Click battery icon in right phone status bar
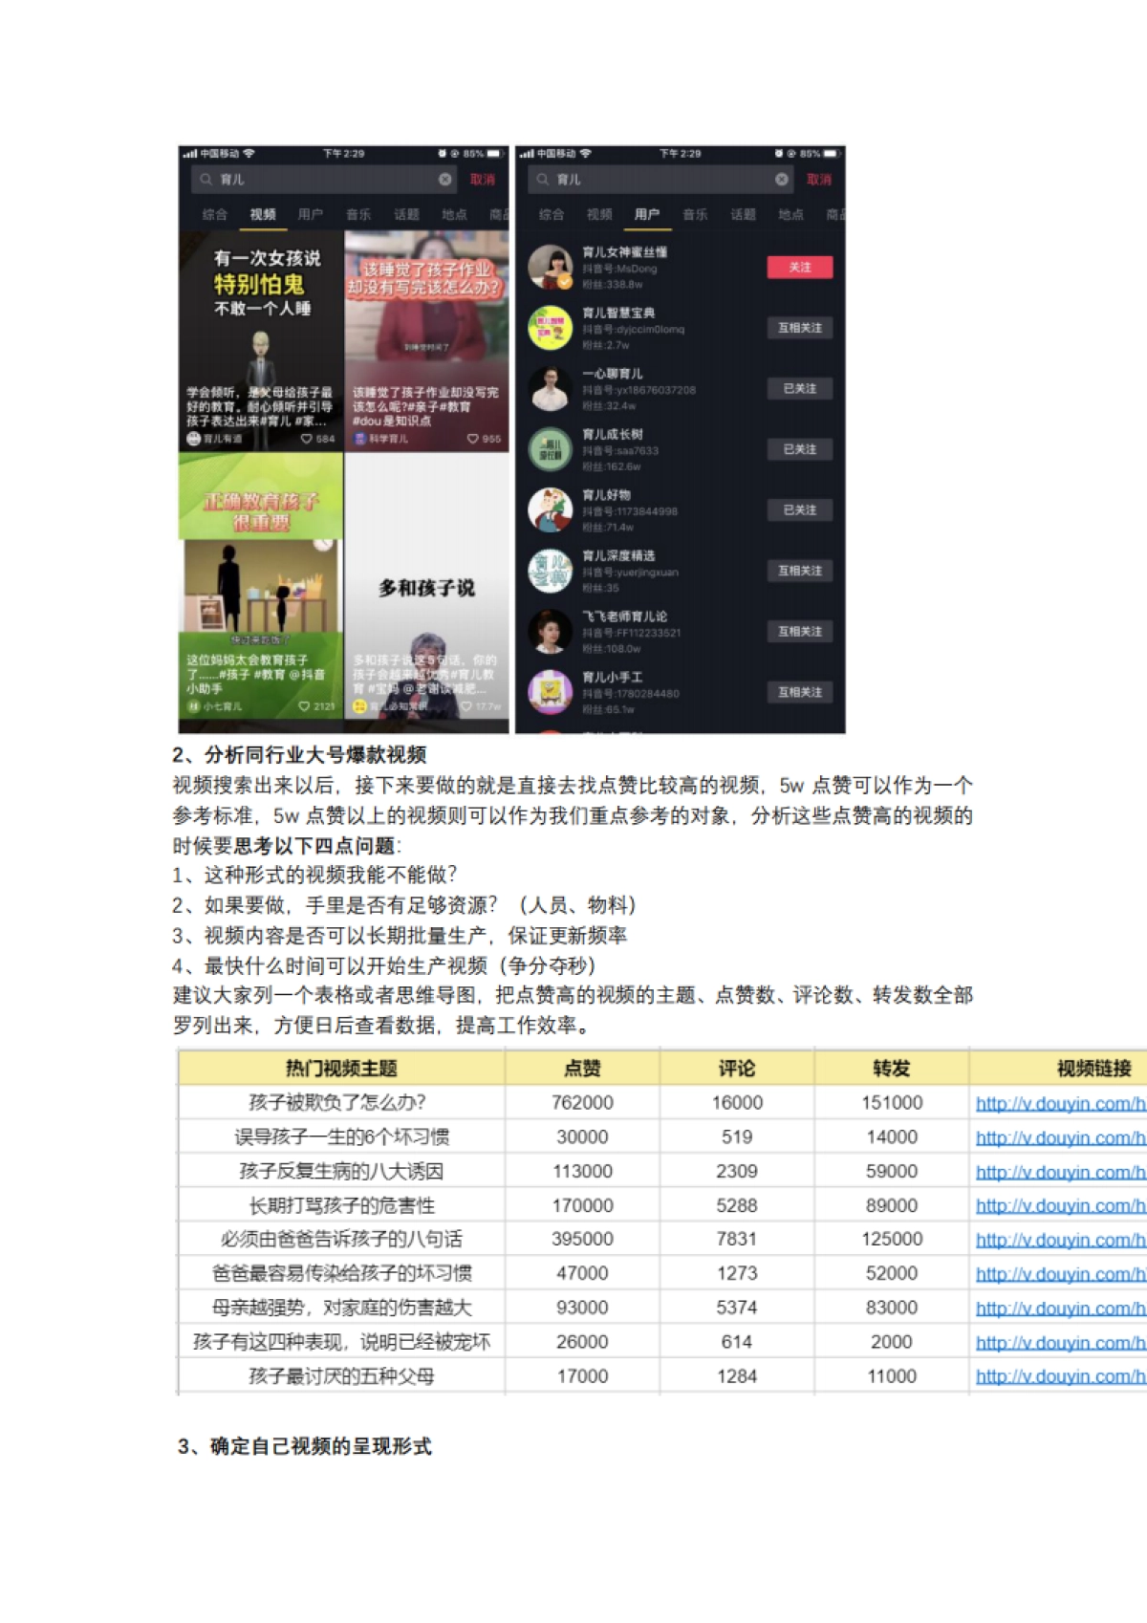The height and width of the screenshot is (1623, 1147). click(832, 153)
